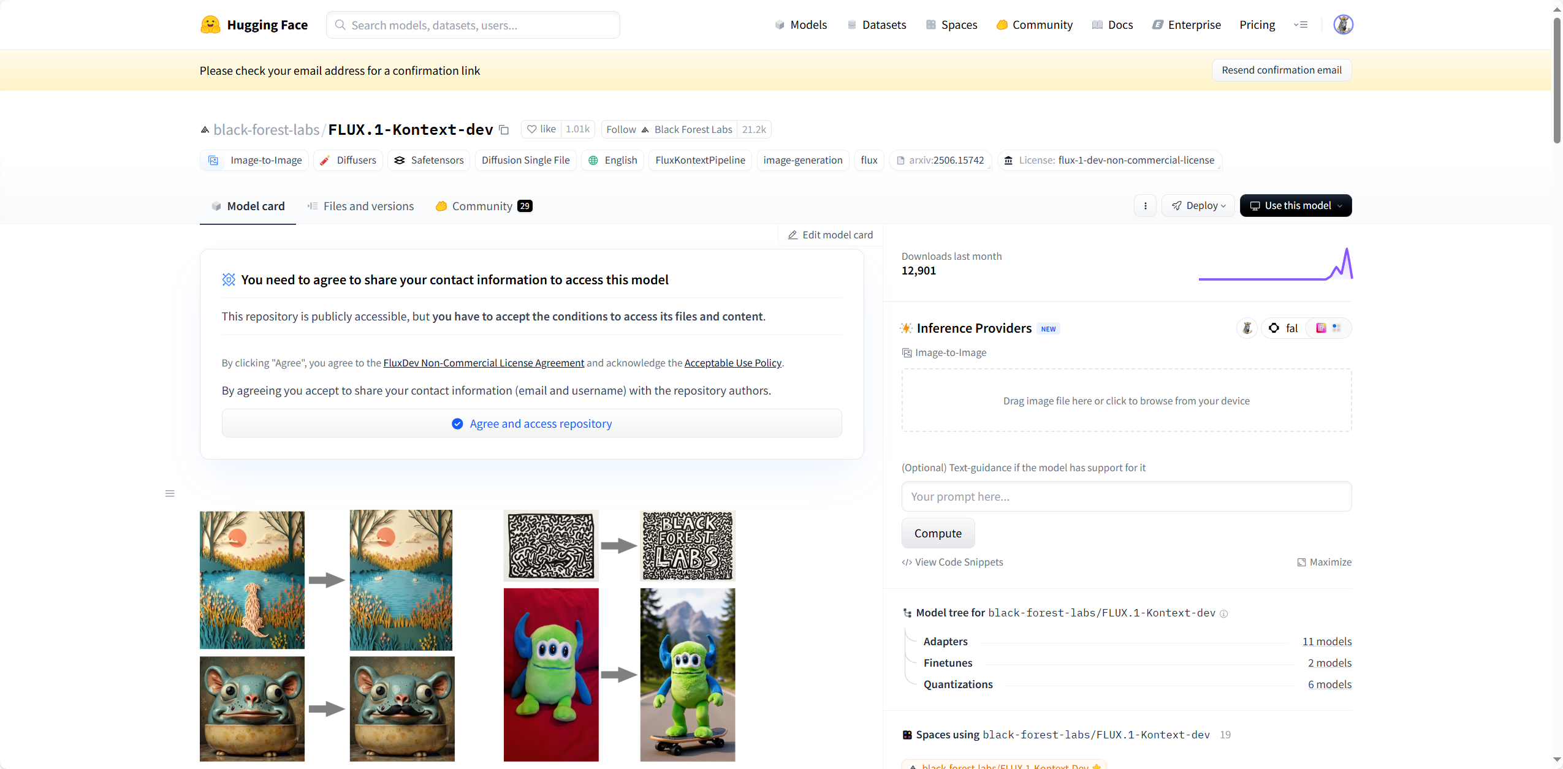The height and width of the screenshot is (769, 1563).
Task: Open the Deploy dropdown
Action: pyautogui.click(x=1198, y=206)
